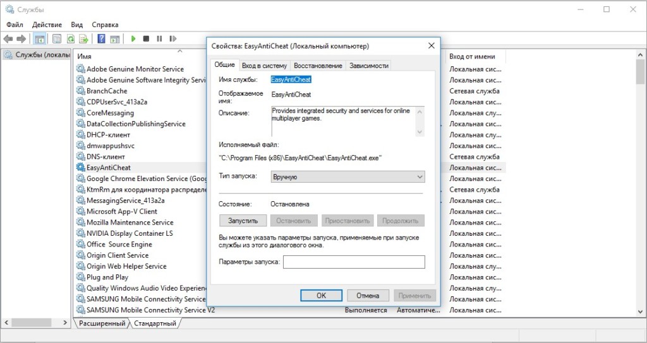Switch to the Вход в систему tab
Screen dimensions: 647x343
coord(264,66)
